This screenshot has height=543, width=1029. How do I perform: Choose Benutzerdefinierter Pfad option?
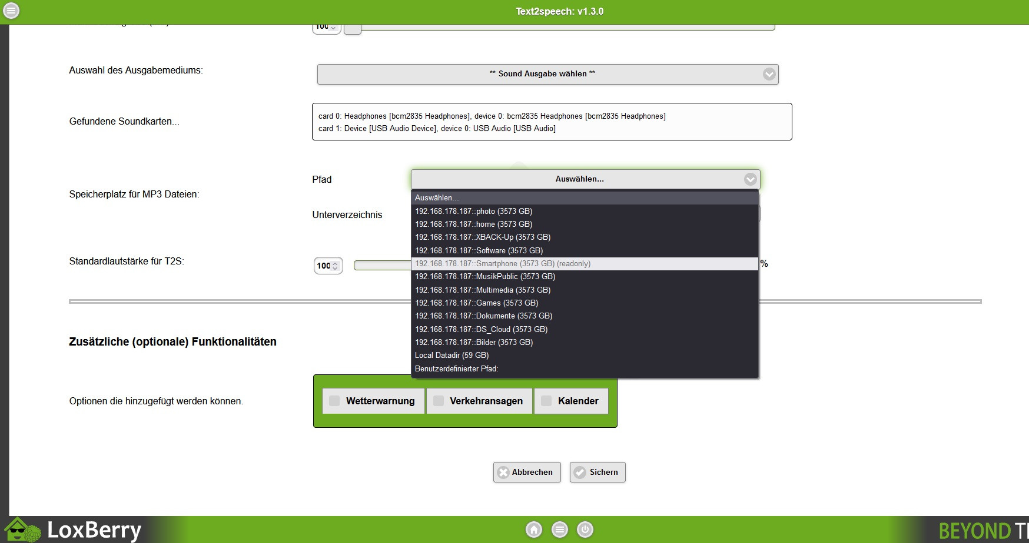pyautogui.click(x=585, y=369)
